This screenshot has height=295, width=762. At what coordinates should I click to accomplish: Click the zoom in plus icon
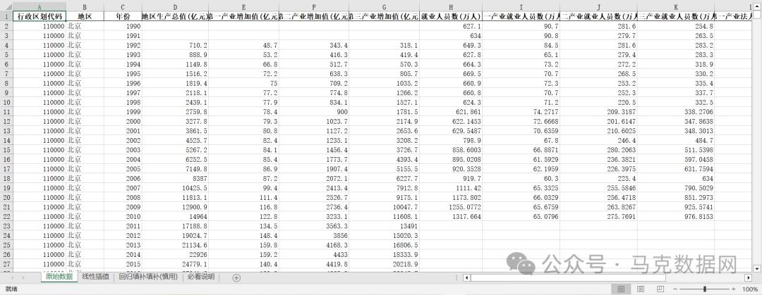[733, 289]
